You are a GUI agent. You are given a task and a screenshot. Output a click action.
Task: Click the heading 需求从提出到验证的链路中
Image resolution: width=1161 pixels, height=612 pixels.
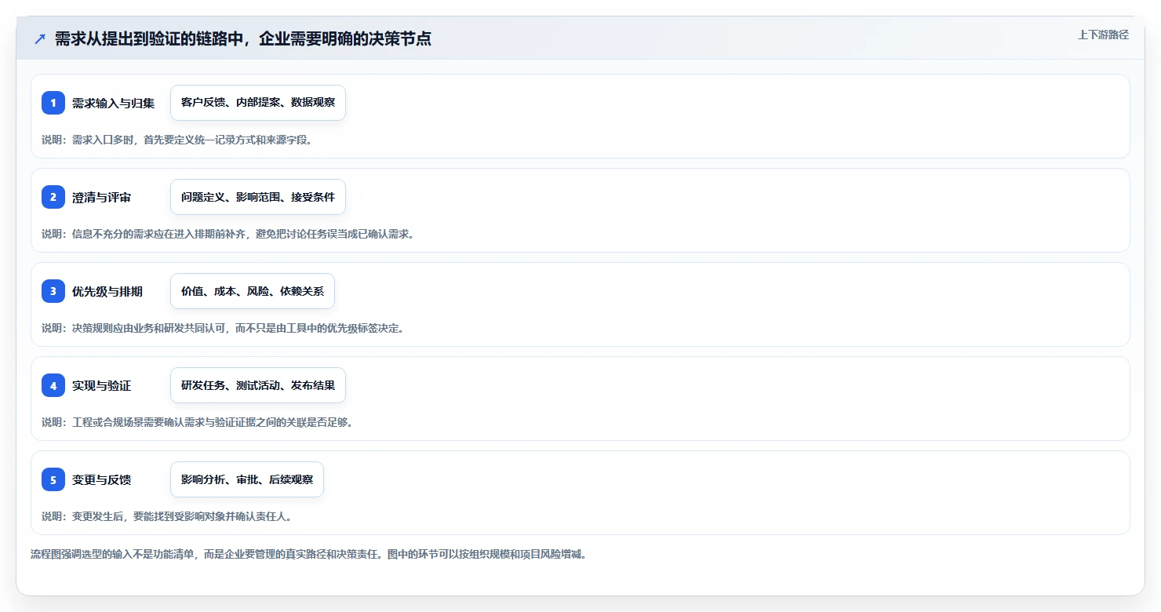pyautogui.click(x=148, y=39)
